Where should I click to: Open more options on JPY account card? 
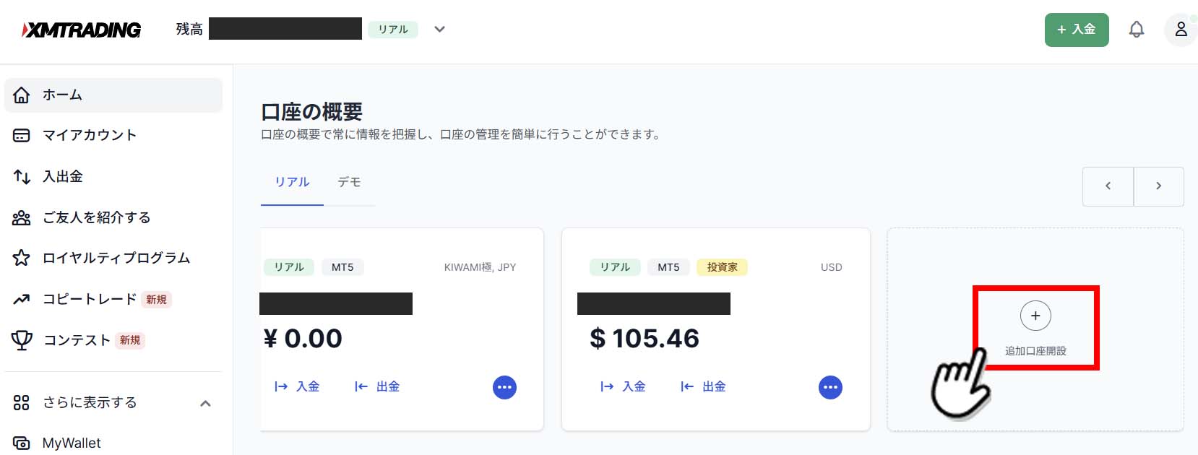(504, 387)
